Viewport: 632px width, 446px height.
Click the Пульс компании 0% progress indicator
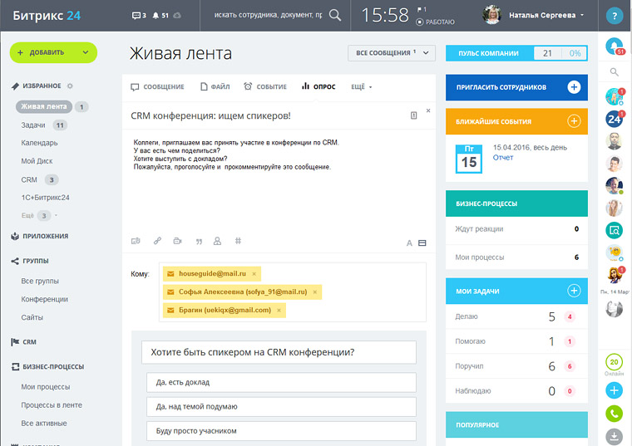[575, 53]
